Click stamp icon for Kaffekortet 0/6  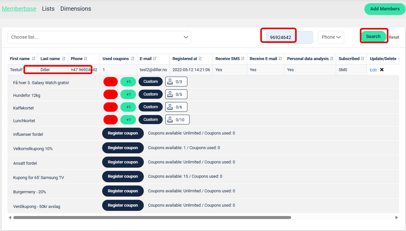click(170, 107)
